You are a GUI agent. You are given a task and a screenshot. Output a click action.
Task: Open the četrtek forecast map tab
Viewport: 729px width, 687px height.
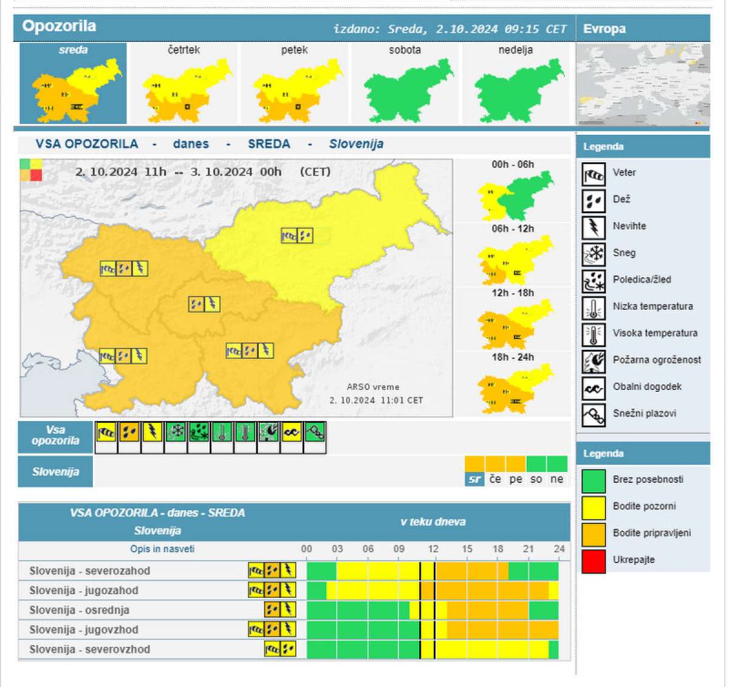click(183, 83)
